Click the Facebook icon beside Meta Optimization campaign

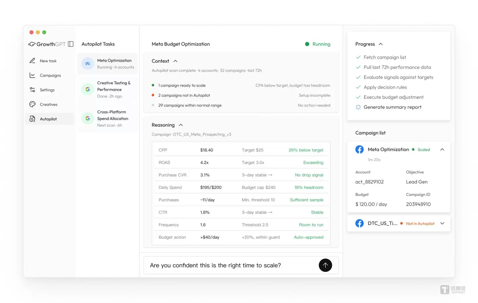(x=359, y=149)
